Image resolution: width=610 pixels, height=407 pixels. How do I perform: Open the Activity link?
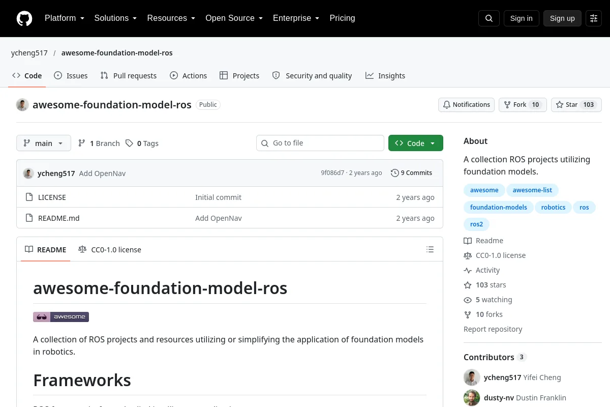tap(482, 270)
